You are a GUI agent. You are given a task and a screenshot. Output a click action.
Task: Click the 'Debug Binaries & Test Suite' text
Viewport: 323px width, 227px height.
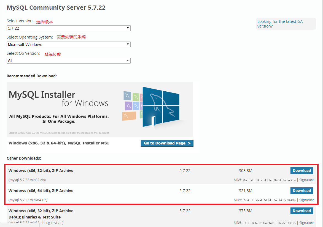pyautogui.click(x=35, y=217)
